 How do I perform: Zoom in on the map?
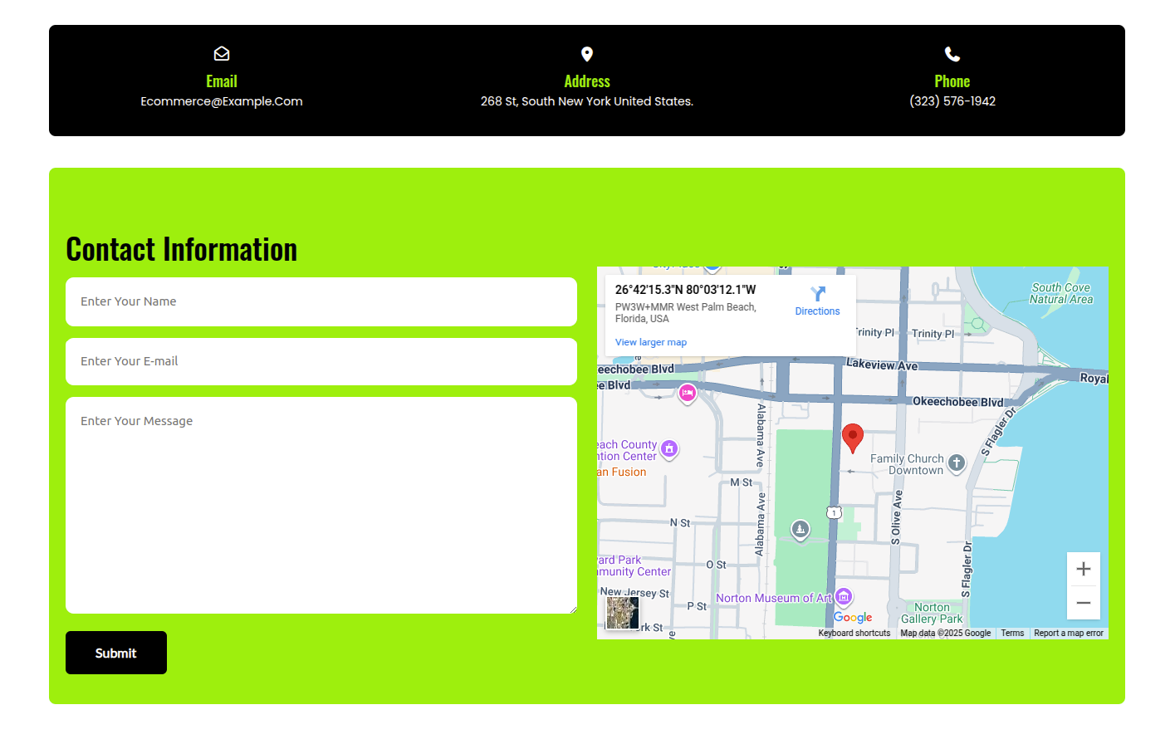[x=1083, y=569]
